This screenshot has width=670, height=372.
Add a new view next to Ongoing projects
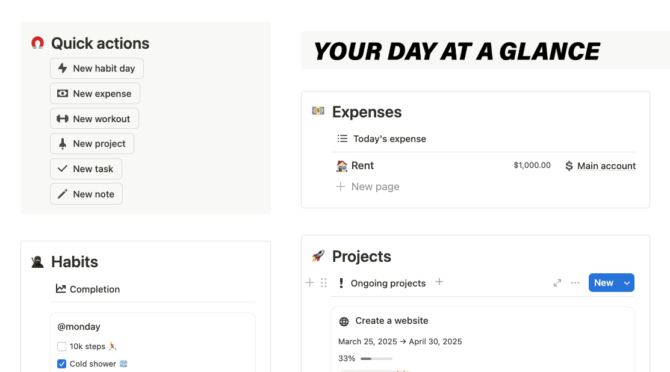pyautogui.click(x=439, y=282)
